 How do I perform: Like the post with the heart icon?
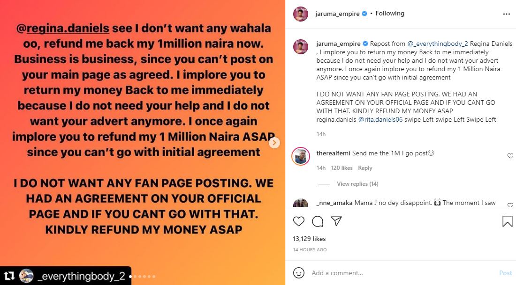298,221
